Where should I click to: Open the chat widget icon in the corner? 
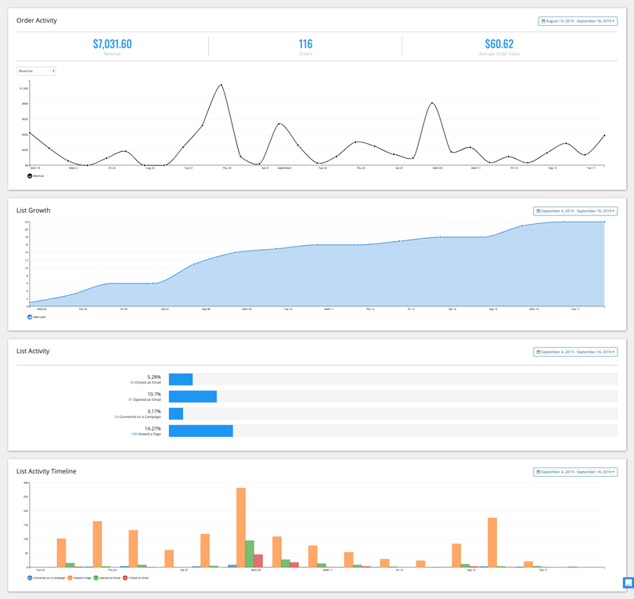click(x=628, y=583)
